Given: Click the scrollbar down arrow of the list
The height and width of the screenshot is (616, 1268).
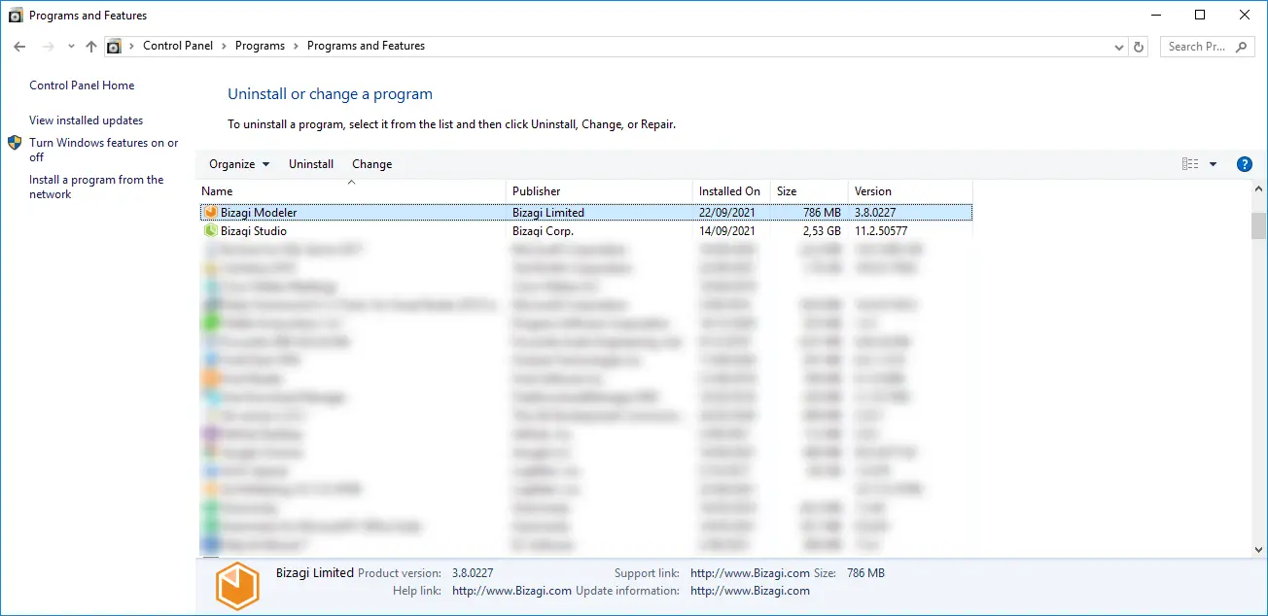Looking at the screenshot, I should [1259, 551].
